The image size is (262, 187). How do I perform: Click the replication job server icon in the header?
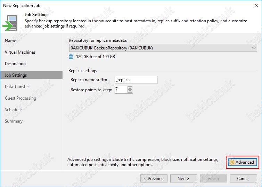pyautogui.click(x=10, y=23)
